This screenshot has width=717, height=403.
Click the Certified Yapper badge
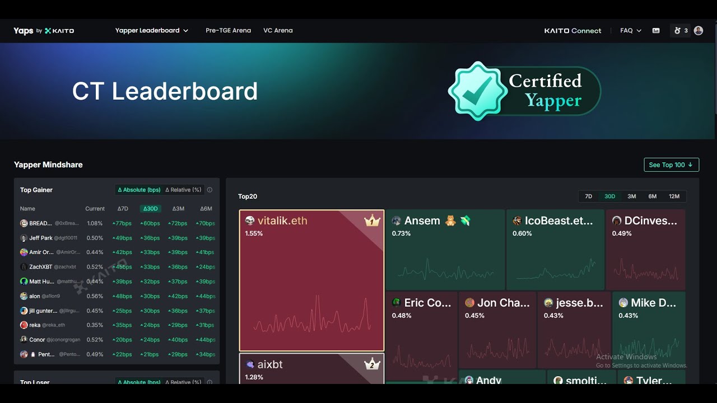point(524,91)
